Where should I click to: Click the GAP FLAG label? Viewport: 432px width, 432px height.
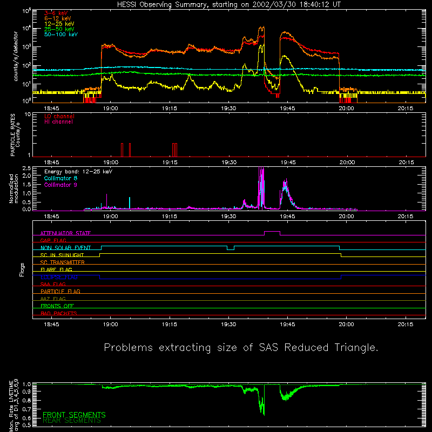(x=53, y=240)
